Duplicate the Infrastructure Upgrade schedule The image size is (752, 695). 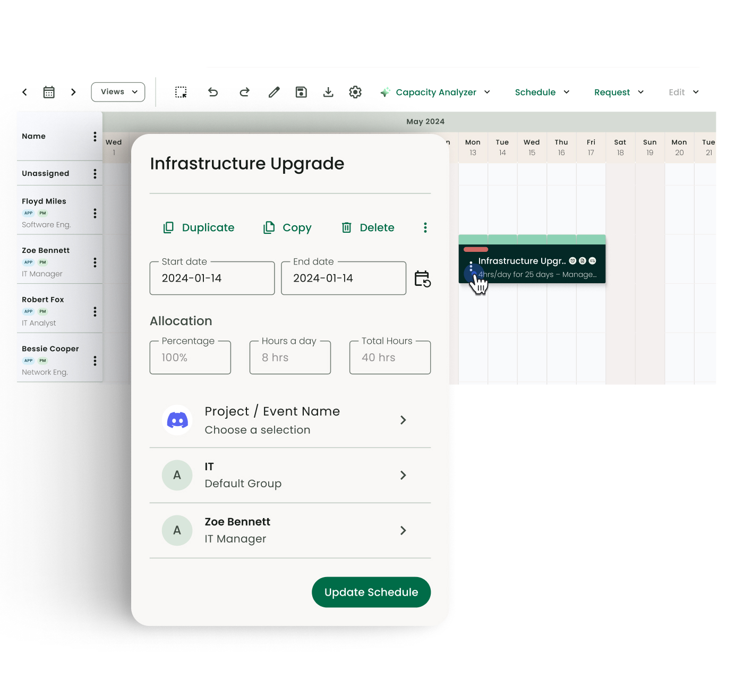199,227
